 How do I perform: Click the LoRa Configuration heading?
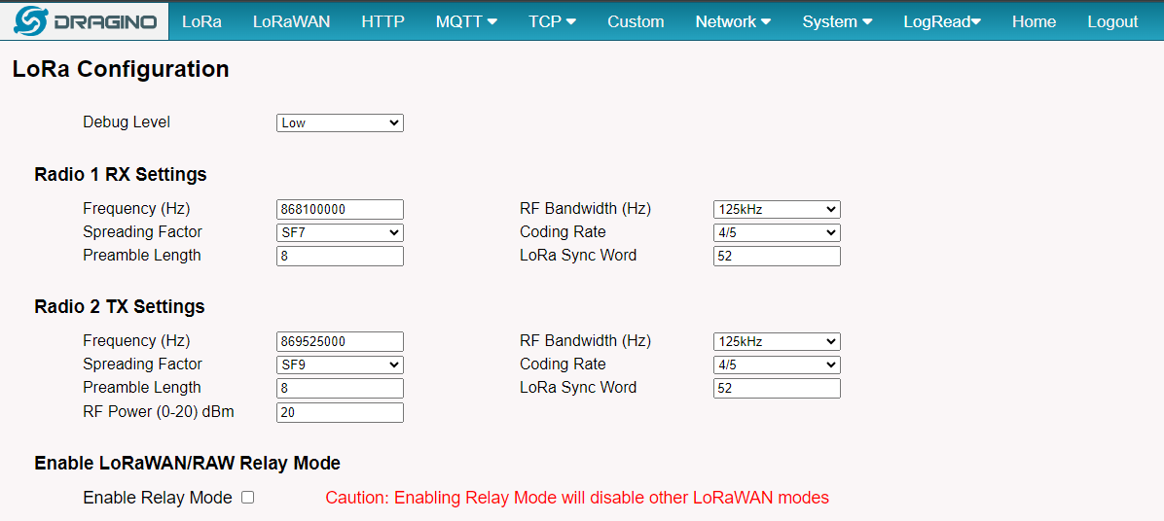pyautogui.click(x=121, y=69)
